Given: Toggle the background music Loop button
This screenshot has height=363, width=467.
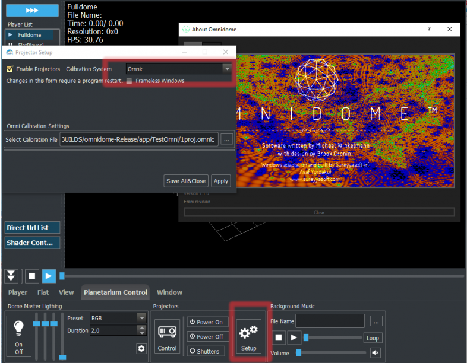Looking at the screenshot, I should click(373, 338).
